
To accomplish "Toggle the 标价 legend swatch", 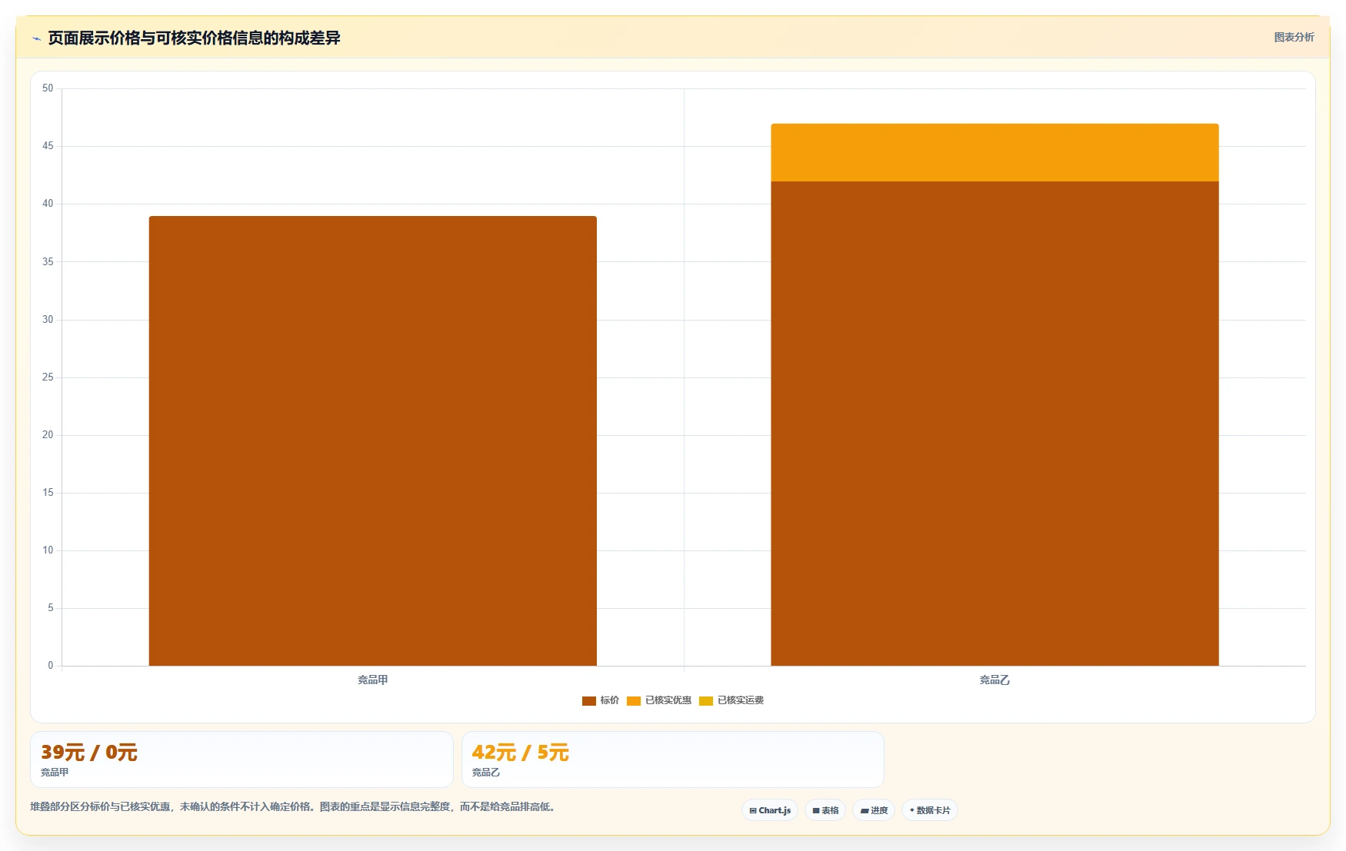I will (x=589, y=700).
